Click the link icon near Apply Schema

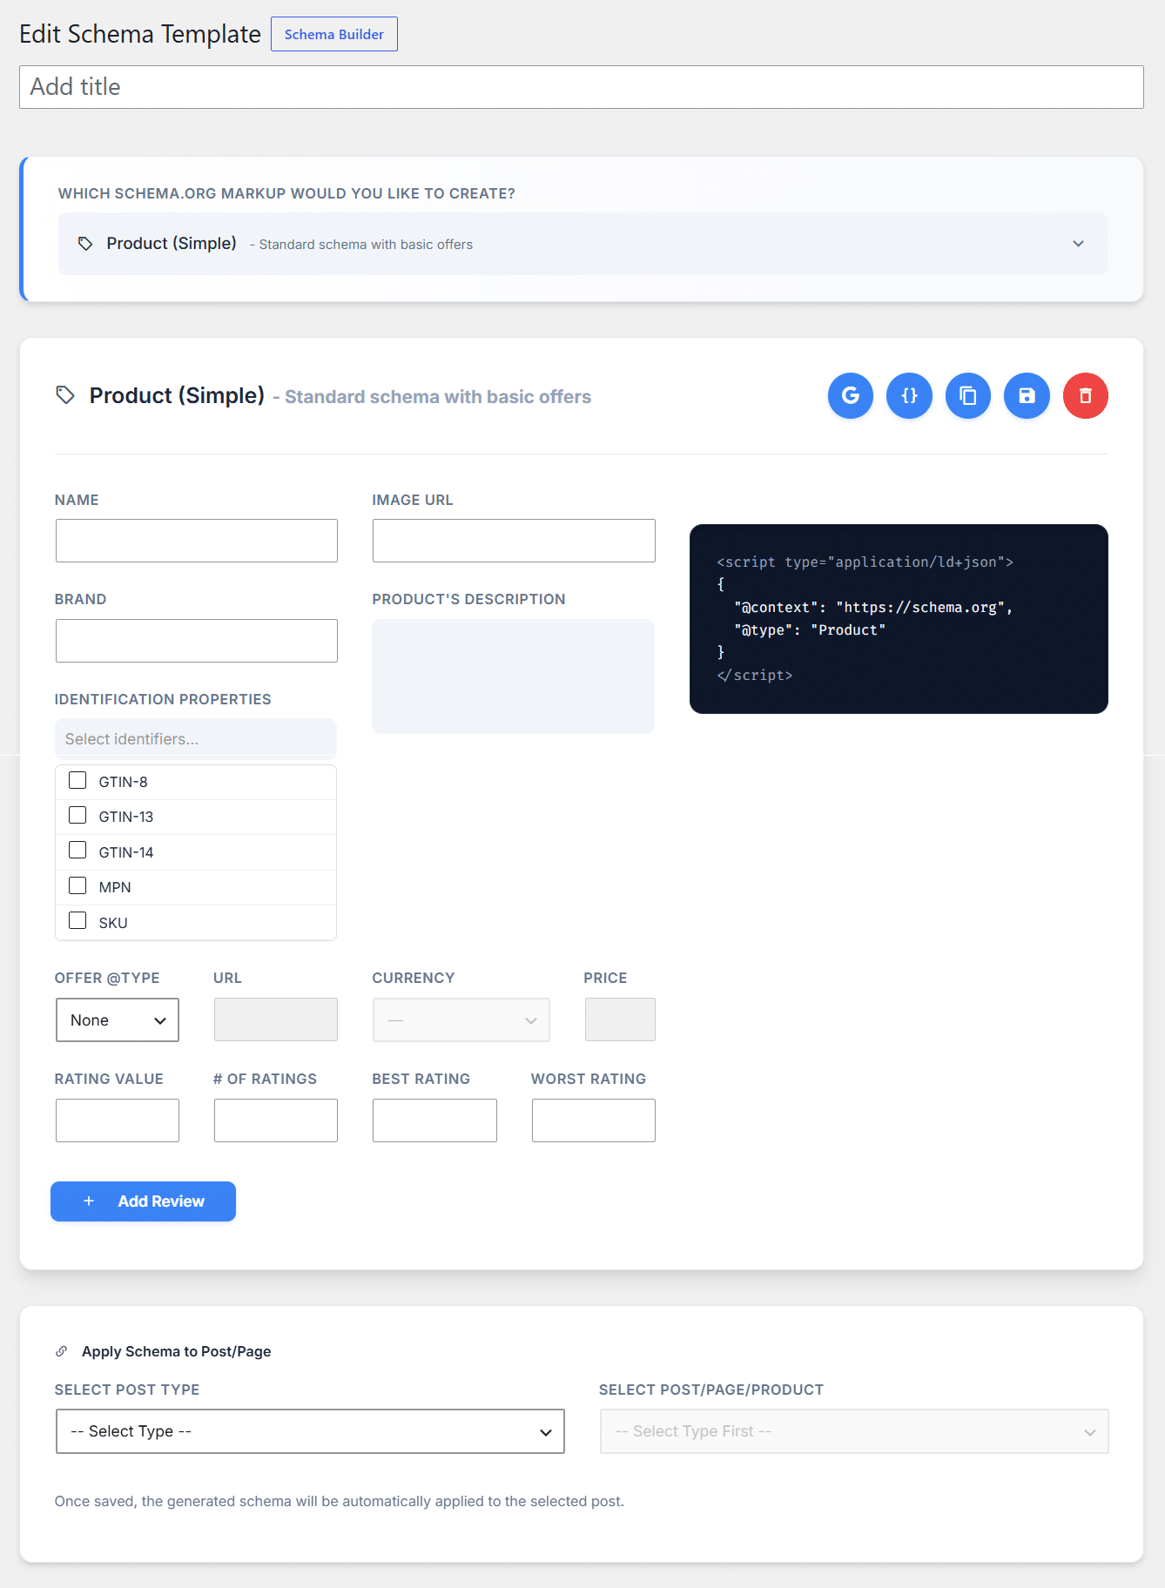62,1351
